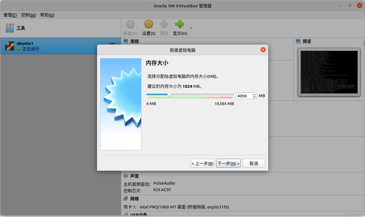Click the 常规 section monitor icon
Screen dimensions: 365x217
point(126,41)
